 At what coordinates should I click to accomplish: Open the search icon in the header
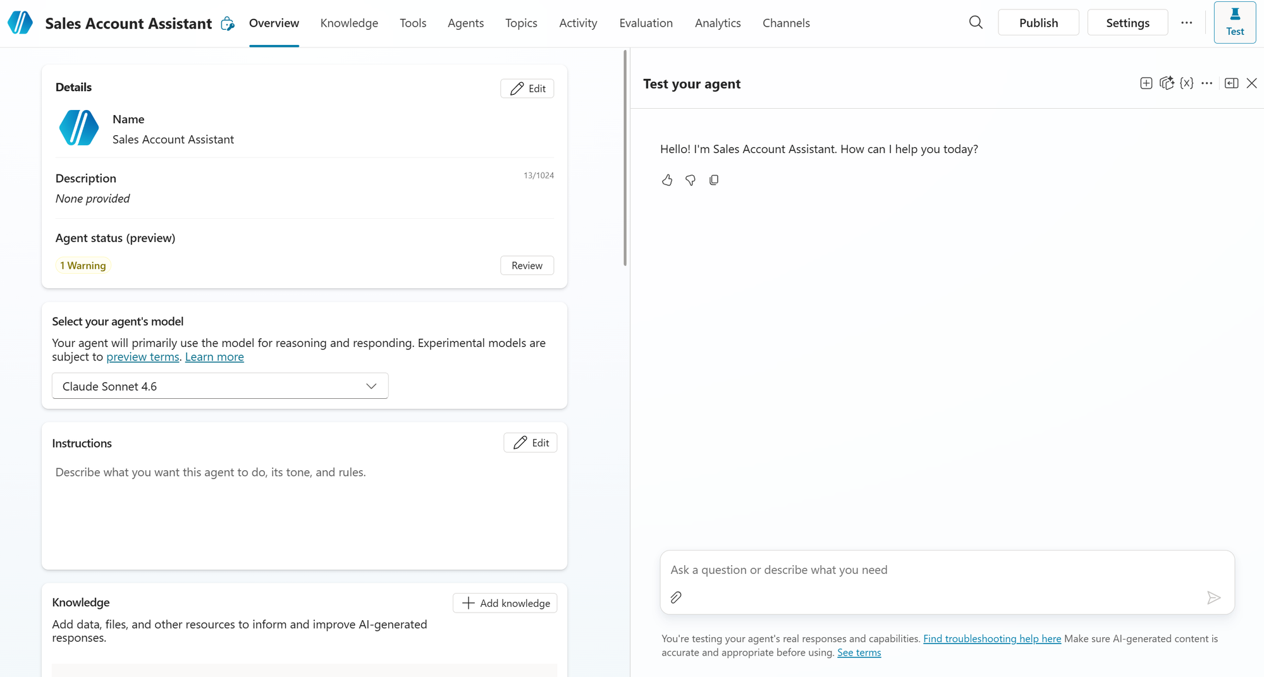(976, 23)
